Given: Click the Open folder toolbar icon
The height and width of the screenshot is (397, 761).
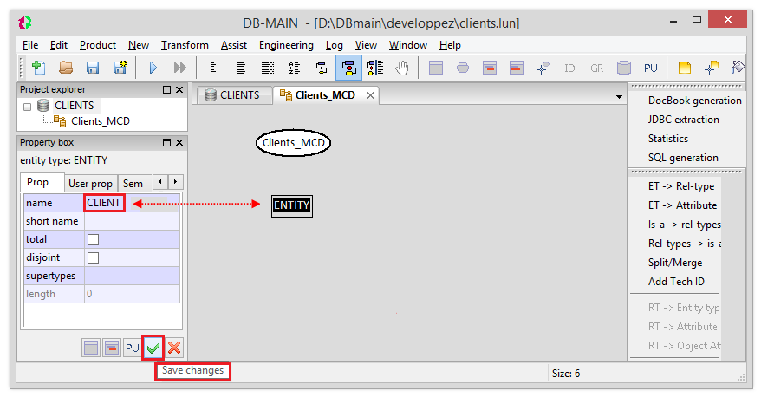Looking at the screenshot, I should coord(65,68).
